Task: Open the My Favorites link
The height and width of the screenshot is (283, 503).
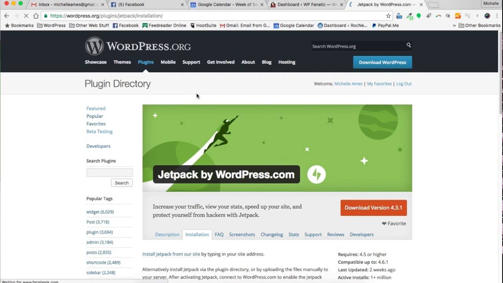Action: click(379, 84)
